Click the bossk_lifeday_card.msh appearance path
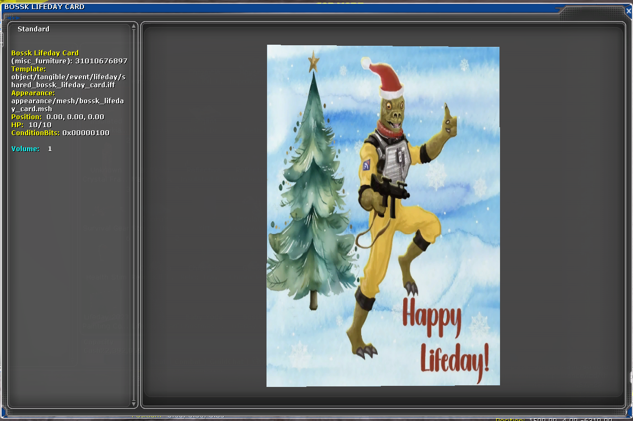 pos(68,105)
